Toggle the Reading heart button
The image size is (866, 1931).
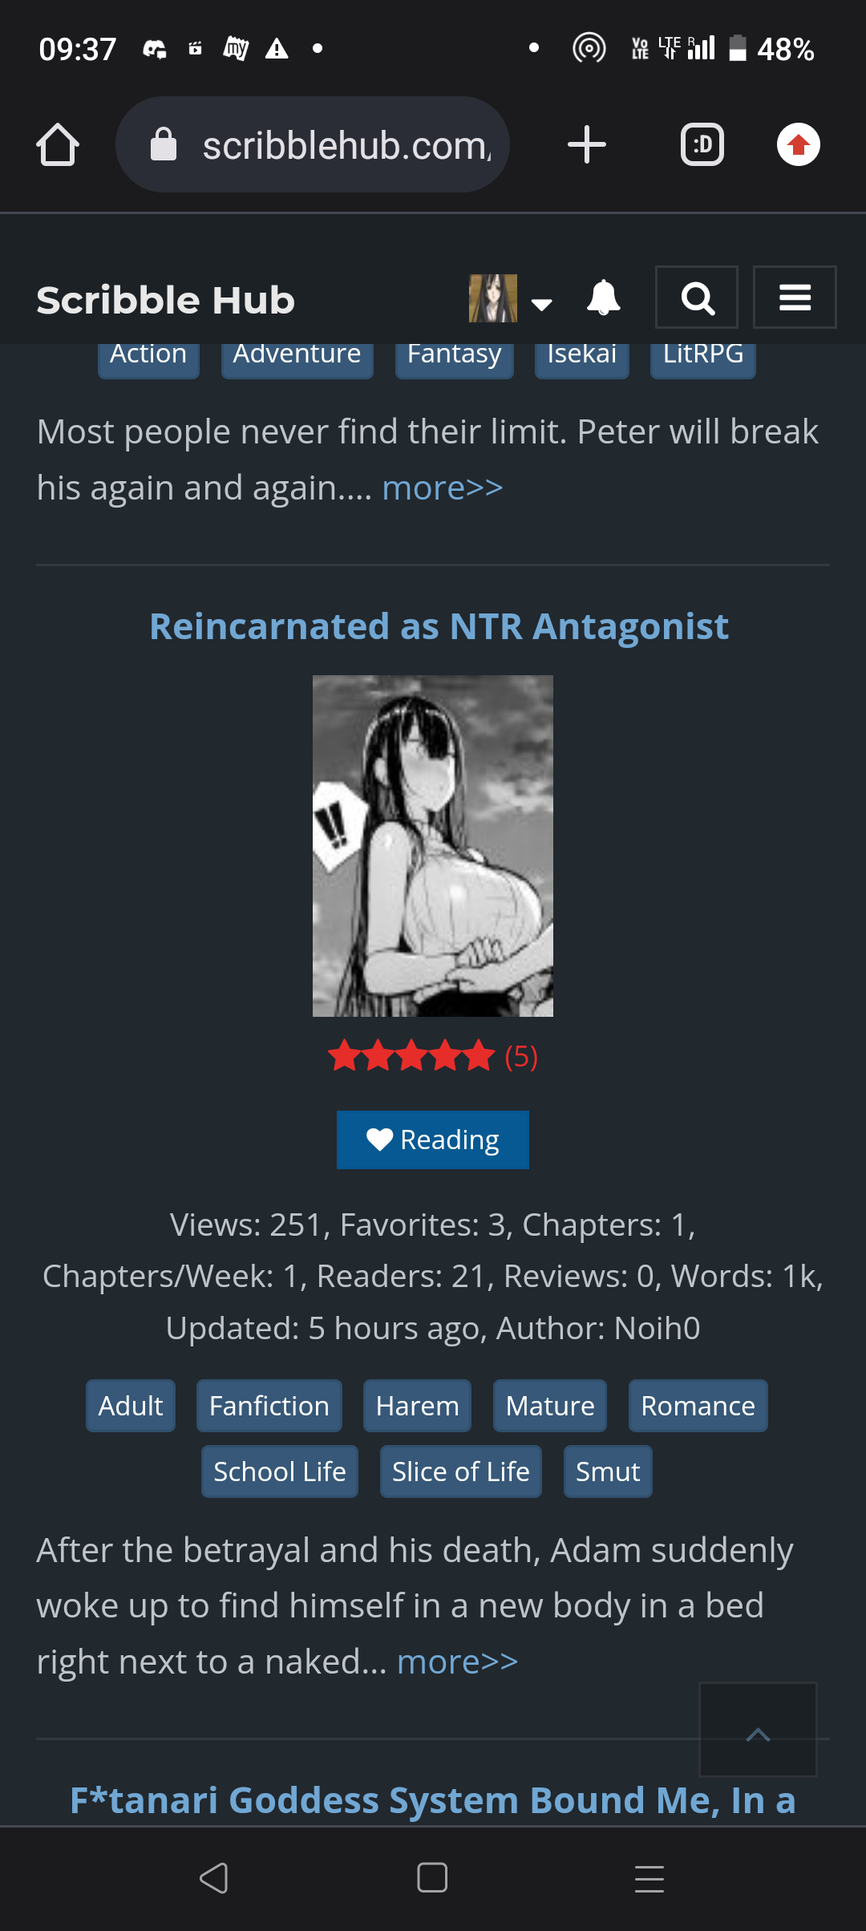click(433, 1140)
